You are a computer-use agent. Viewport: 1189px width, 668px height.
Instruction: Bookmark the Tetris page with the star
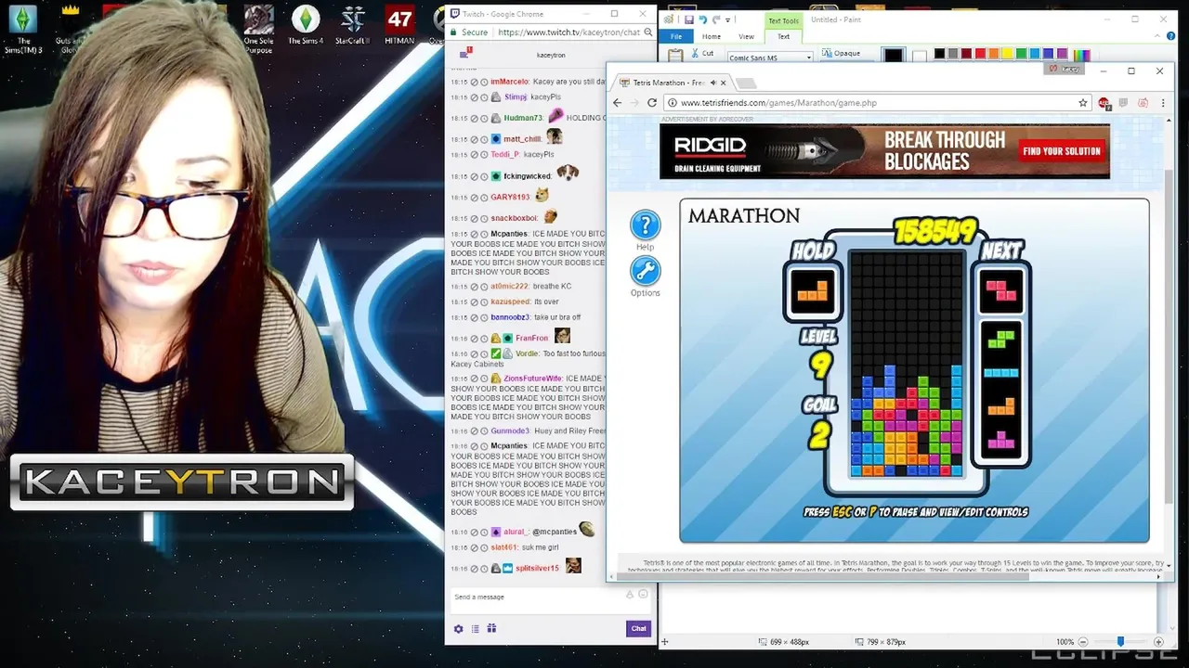coord(1083,103)
